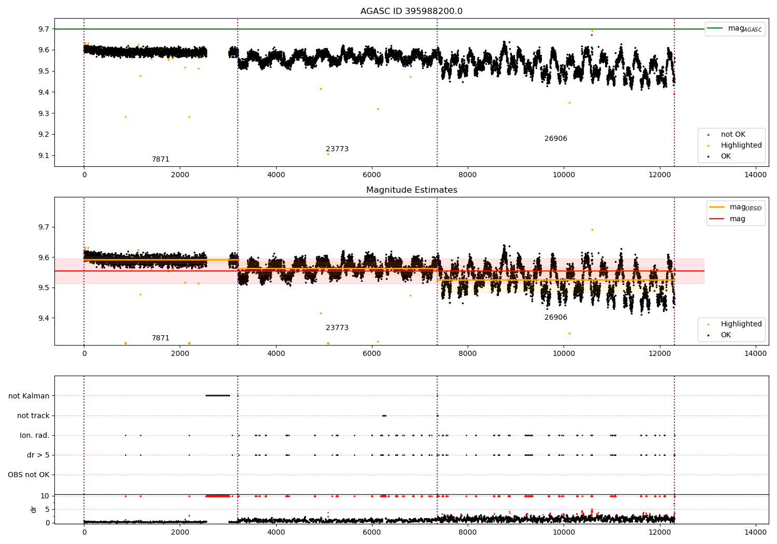The image size is (777, 544).
Task: Click green line swatch in mag AGASC legend
Action: [716, 28]
